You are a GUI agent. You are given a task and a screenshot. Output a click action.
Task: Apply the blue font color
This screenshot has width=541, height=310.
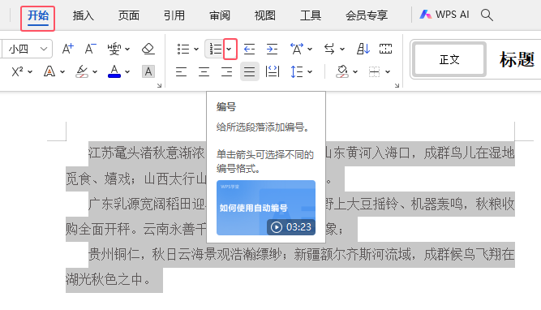(114, 71)
